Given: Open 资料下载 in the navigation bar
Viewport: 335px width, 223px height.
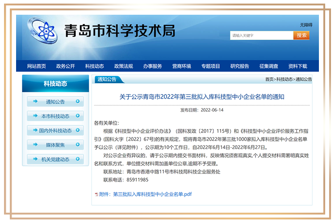Looking at the screenshot, I should [298, 66].
